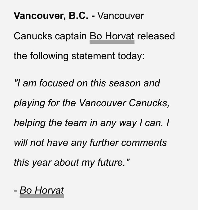198x210 pixels.
Task: Click the quote line "I am focused on this season and"
Action: click(x=87, y=83)
